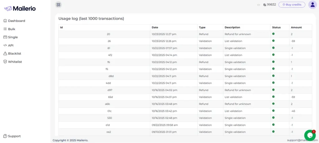Click the home icon next to Dashboard
This screenshot has width=319, height=143.
coord(5,21)
